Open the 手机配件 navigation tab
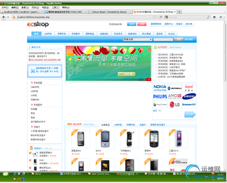 (76, 34)
